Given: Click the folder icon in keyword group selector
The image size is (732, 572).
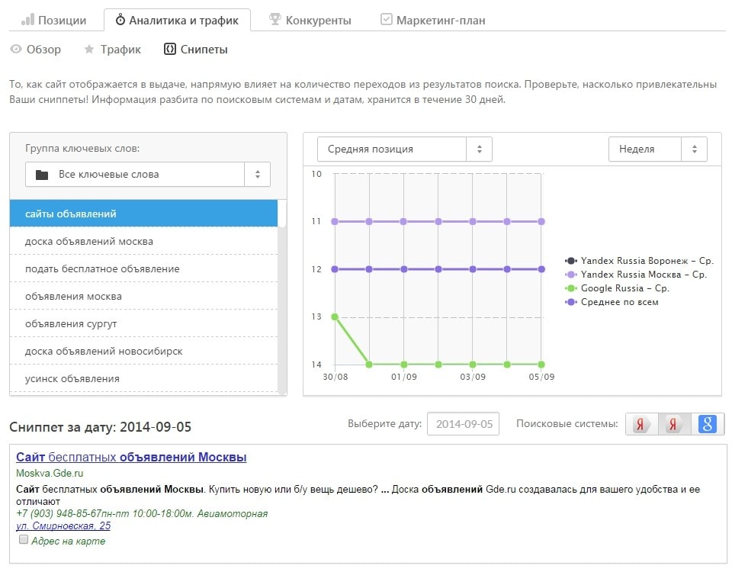Looking at the screenshot, I should tap(42, 175).
